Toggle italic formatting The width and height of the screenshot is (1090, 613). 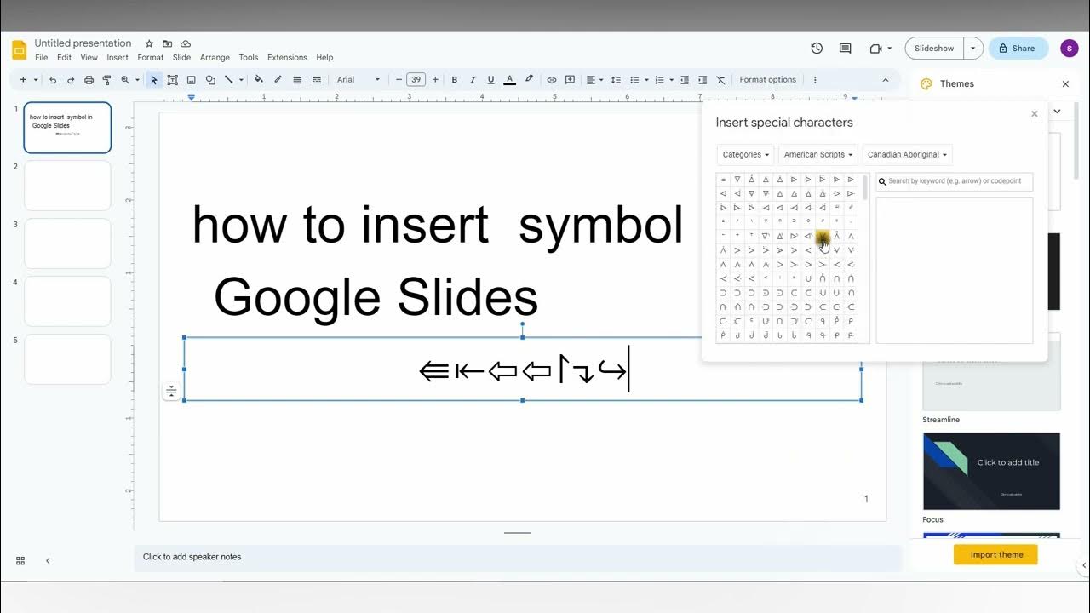coord(473,80)
